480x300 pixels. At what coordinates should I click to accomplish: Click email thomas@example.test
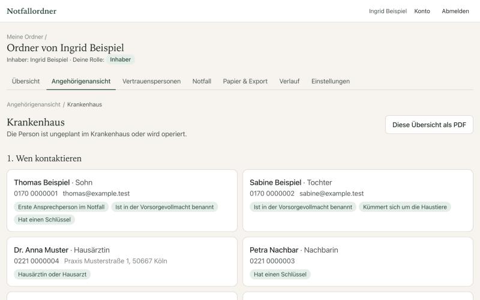pos(96,193)
